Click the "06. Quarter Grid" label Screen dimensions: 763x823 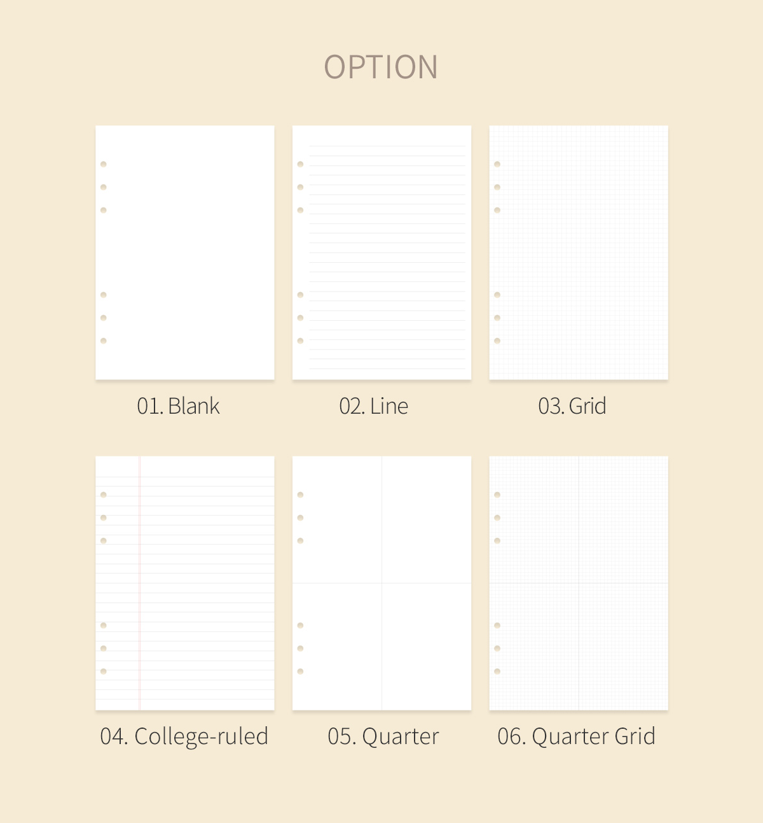coord(576,736)
